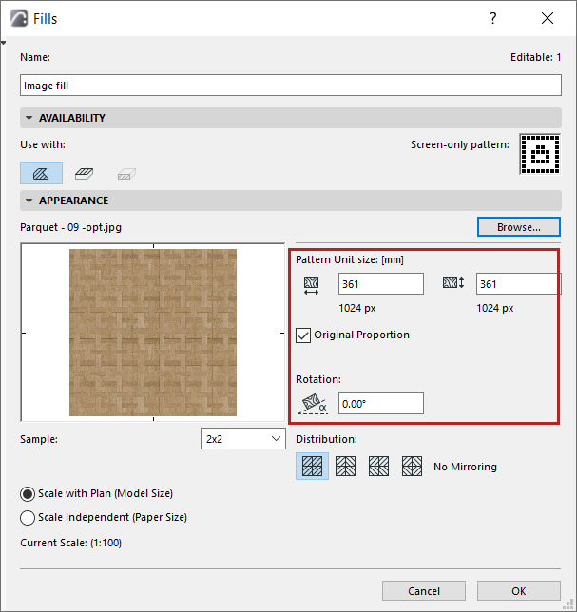
Task: Click the Editable: 1 label
Action: point(535,57)
